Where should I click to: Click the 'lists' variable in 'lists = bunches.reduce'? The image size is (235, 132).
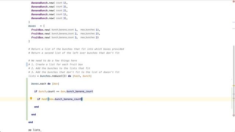[32, 76]
